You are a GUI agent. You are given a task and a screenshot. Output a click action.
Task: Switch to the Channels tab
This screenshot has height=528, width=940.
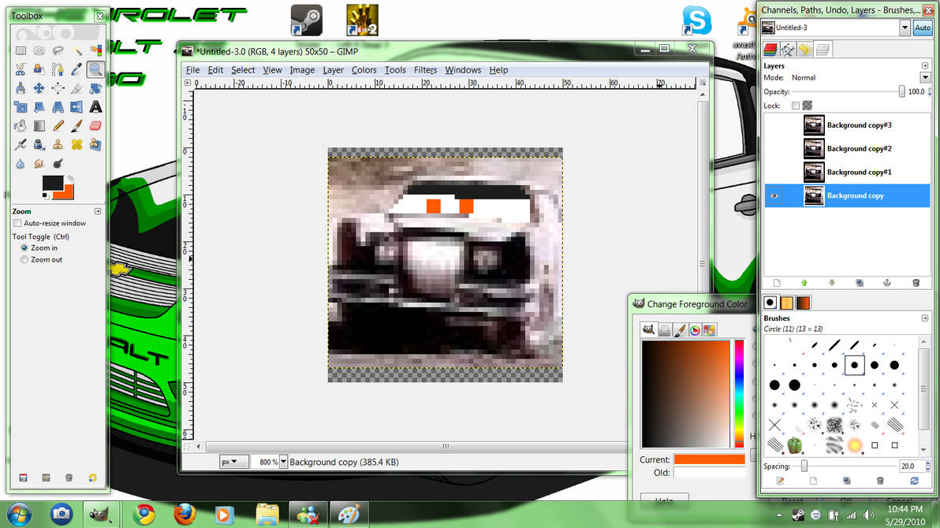click(x=770, y=49)
